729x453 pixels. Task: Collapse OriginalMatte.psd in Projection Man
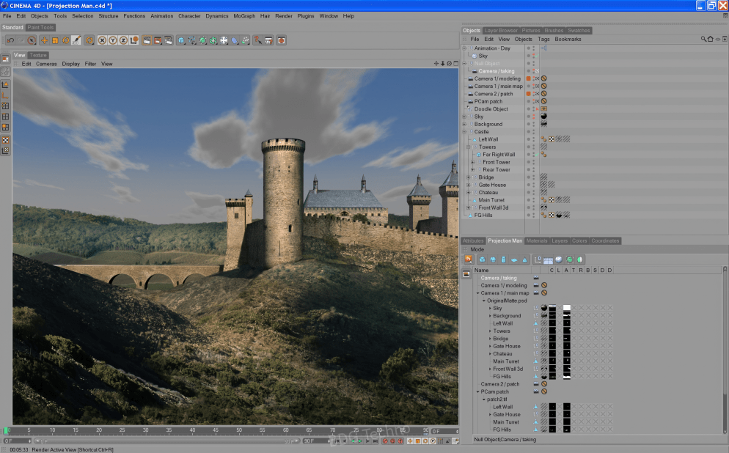point(484,301)
